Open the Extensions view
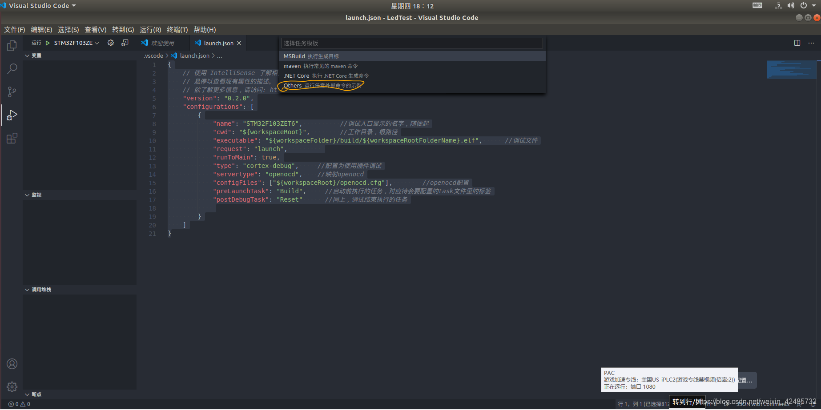 click(12, 138)
